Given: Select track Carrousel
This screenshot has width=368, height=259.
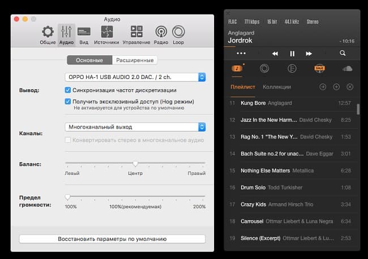Looking at the screenshot, I should (290, 221).
